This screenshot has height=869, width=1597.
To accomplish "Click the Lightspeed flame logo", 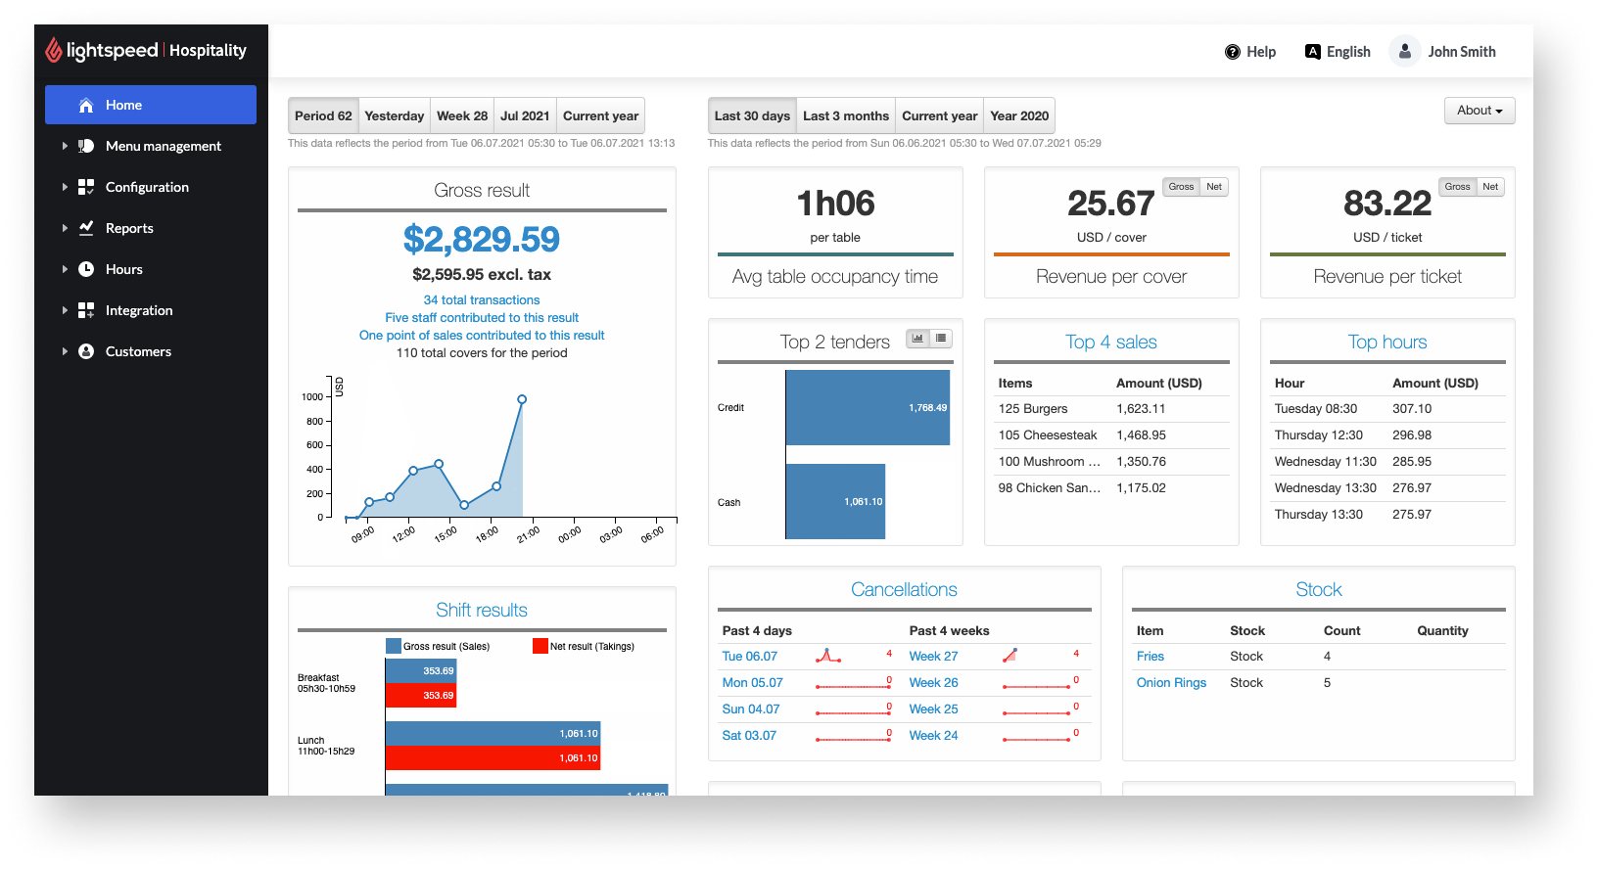I will tap(54, 50).
